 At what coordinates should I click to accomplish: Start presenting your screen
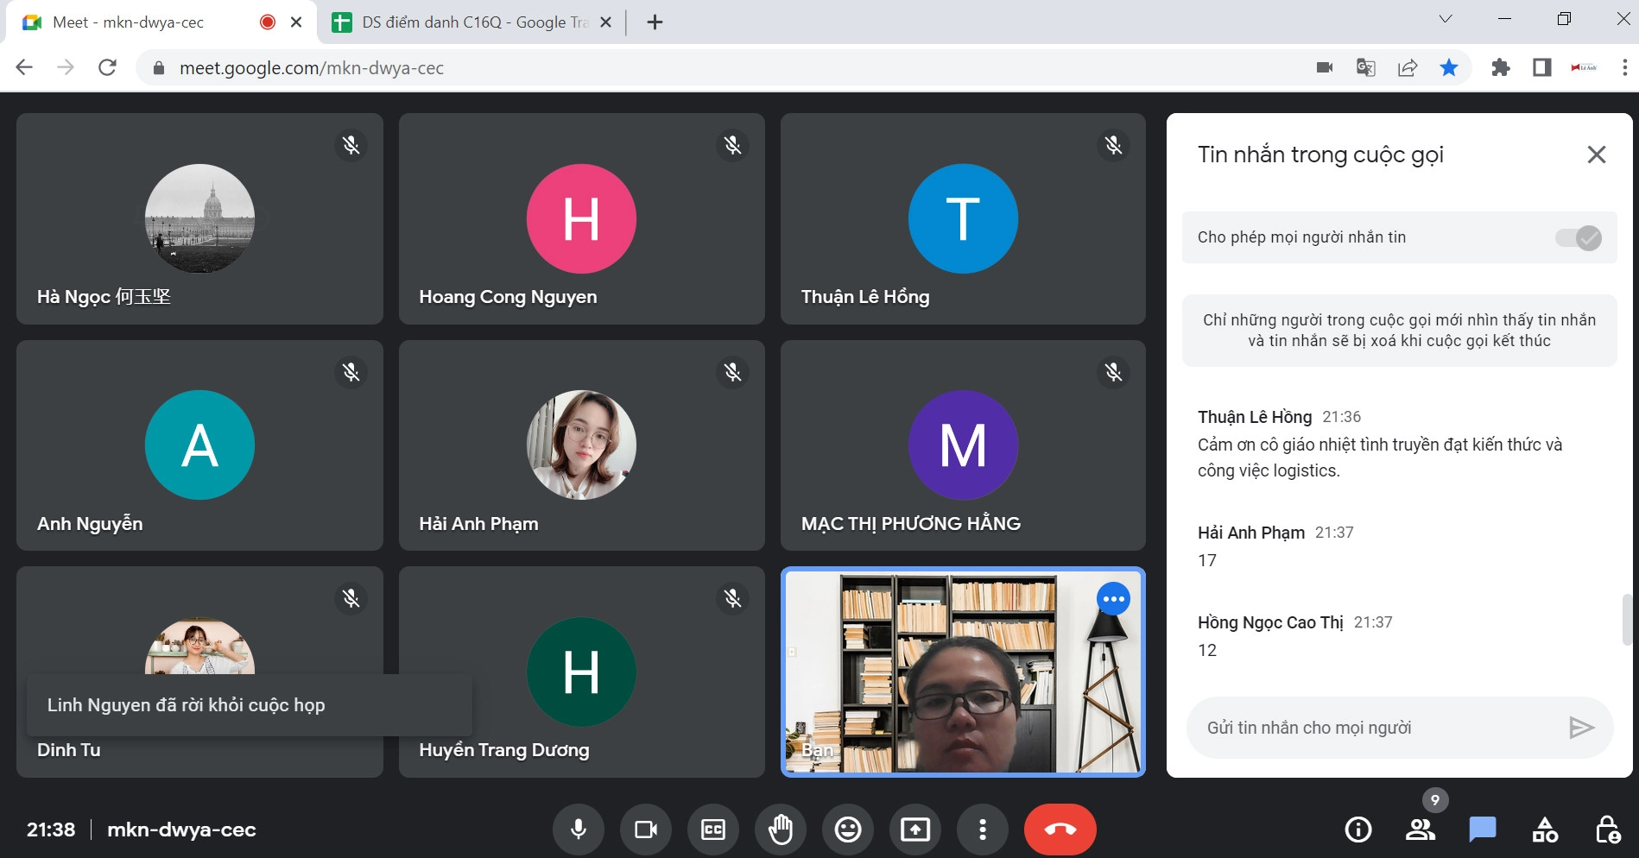point(915,830)
